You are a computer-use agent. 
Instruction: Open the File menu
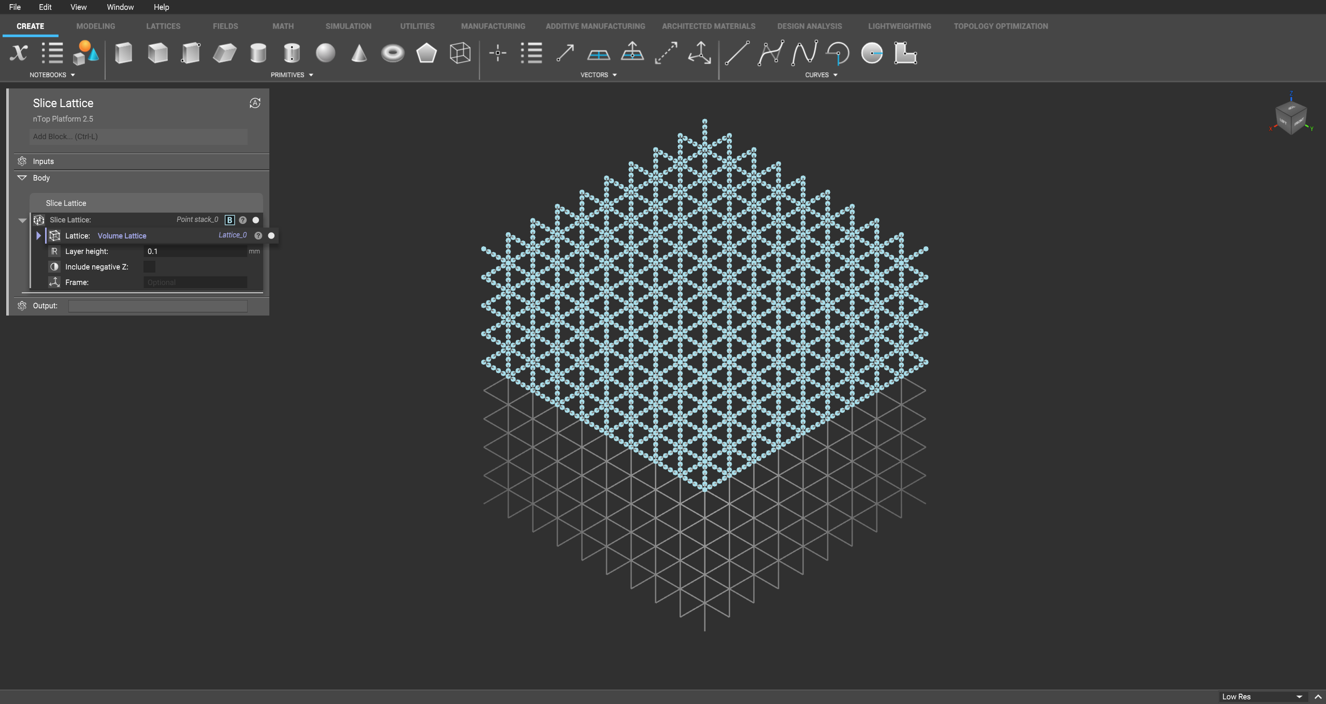(15, 7)
